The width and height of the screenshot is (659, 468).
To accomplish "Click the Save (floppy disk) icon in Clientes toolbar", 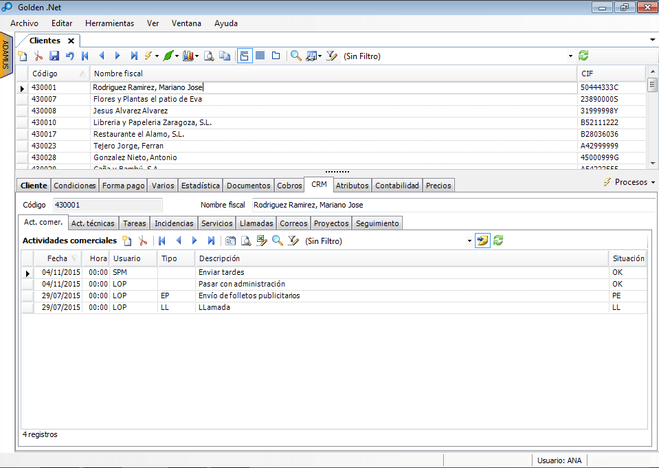I will 54,56.
